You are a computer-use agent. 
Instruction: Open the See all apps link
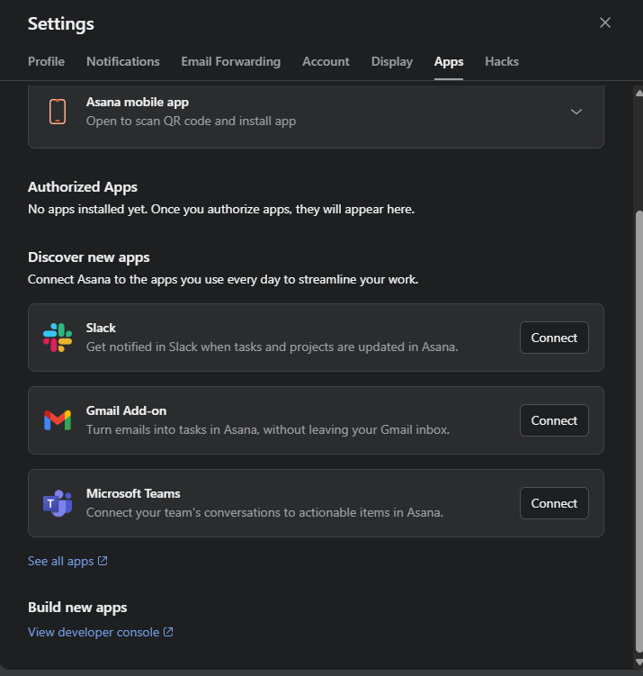pyautogui.click(x=60, y=561)
